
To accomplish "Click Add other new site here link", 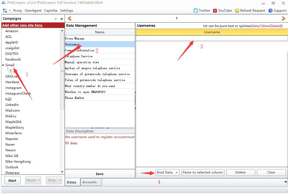I will pyautogui.click(x=22, y=25).
